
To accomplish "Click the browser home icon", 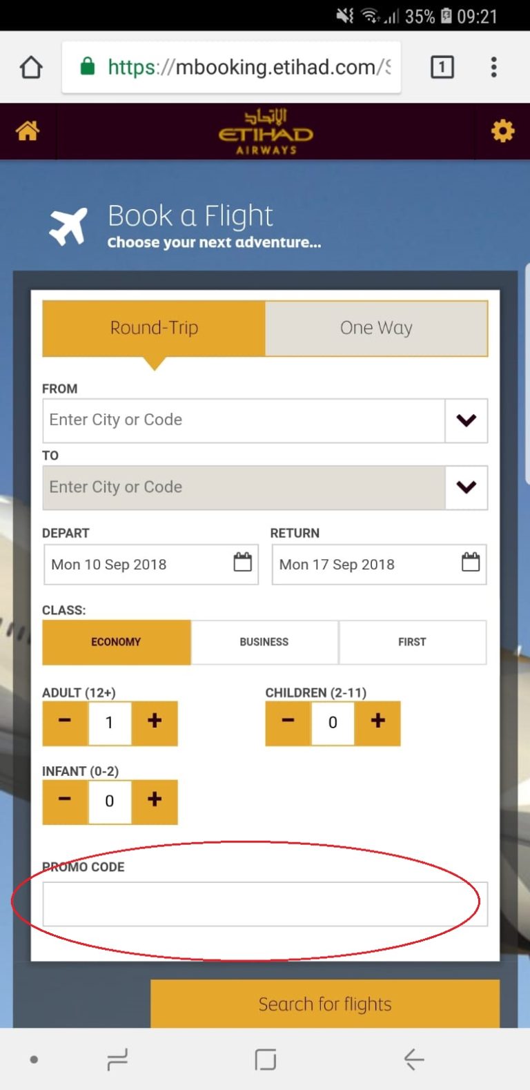I will (30, 67).
